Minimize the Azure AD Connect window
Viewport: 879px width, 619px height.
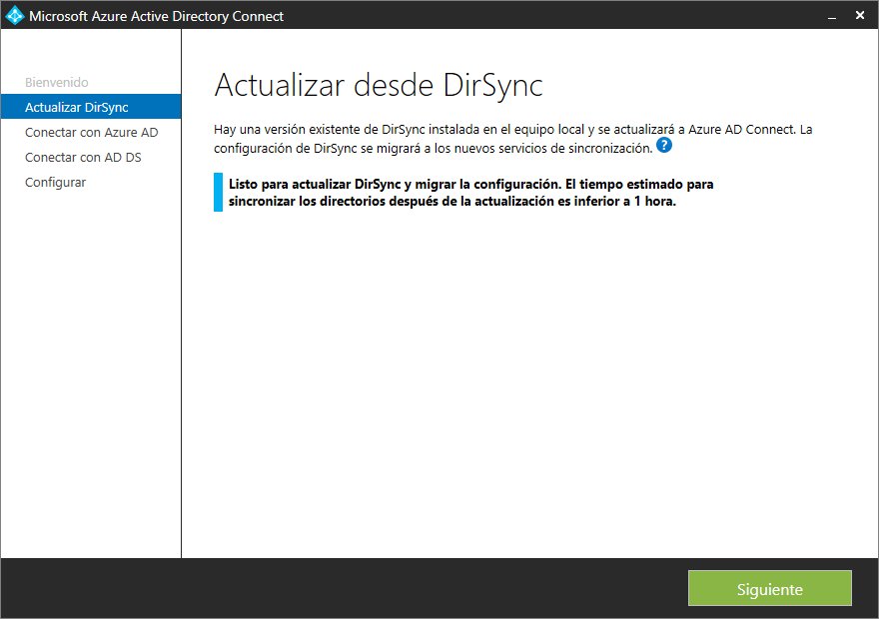pyautogui.click(x=832, y=16)
